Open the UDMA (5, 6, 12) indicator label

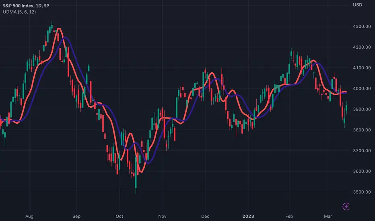click(19, 12)
